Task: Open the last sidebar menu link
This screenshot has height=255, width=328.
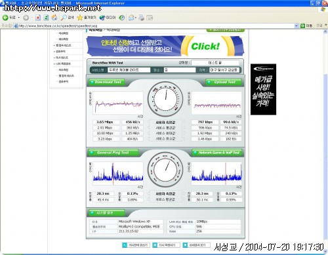Action: (64, 81)
